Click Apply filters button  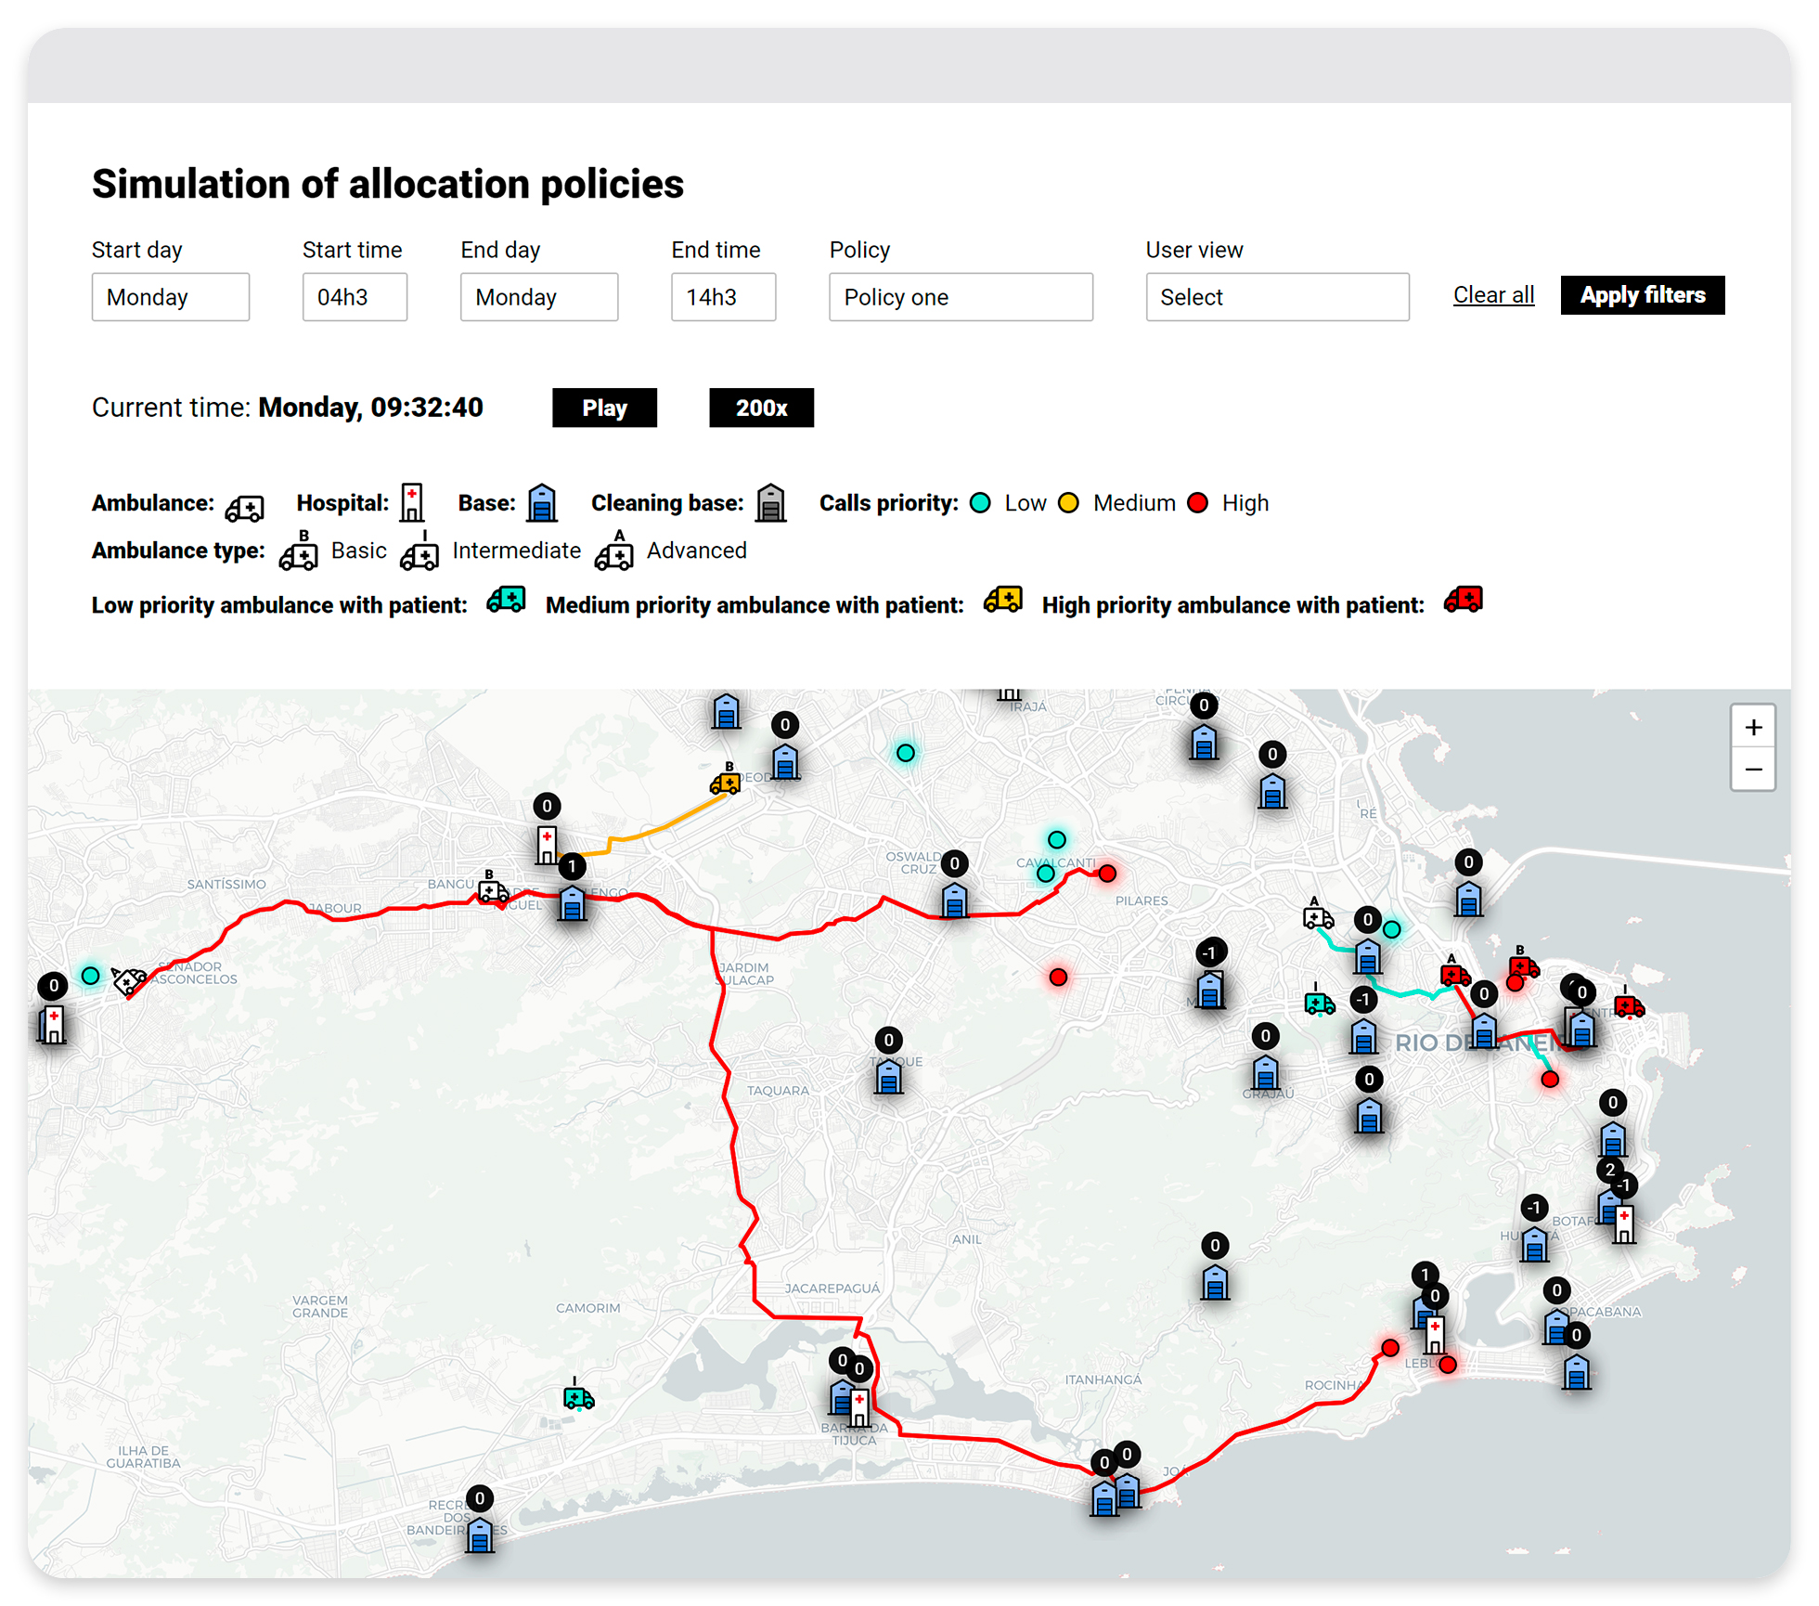pos(1642,295)
